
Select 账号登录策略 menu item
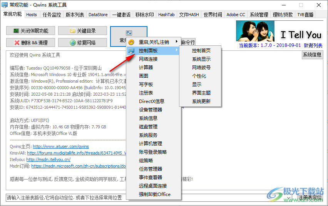click(154, 152)
